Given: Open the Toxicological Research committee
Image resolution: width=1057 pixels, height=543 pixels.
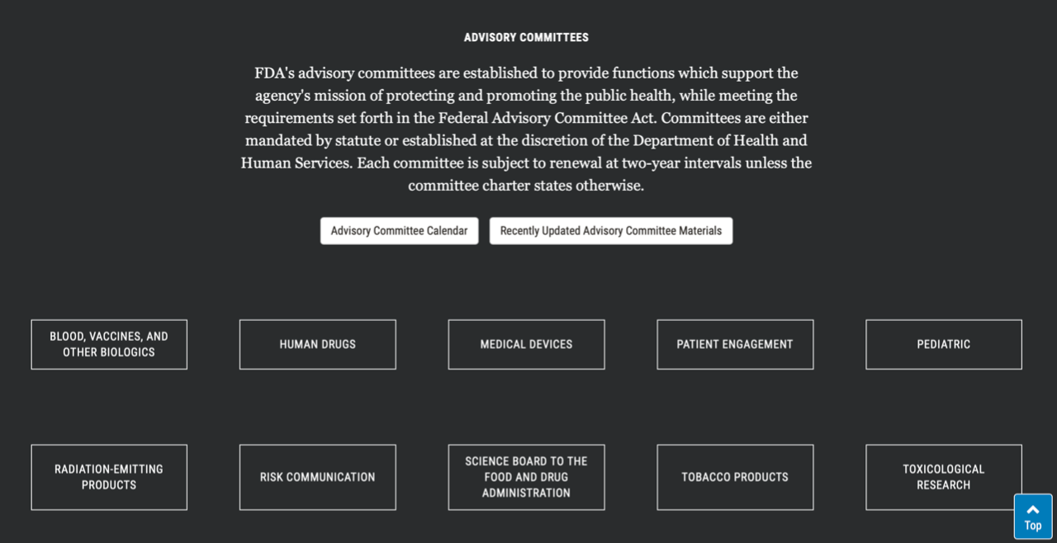Looking at the screenshot, I should [943, 477].
